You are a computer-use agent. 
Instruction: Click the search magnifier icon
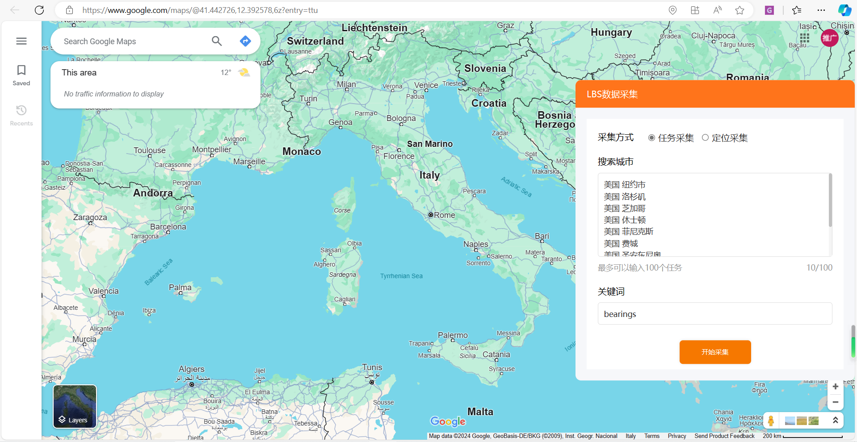[x=217, y=41]
